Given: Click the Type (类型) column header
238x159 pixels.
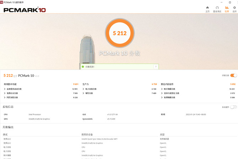Looking at the screenshot, I should pyautogui.click(x=162, y=134).
